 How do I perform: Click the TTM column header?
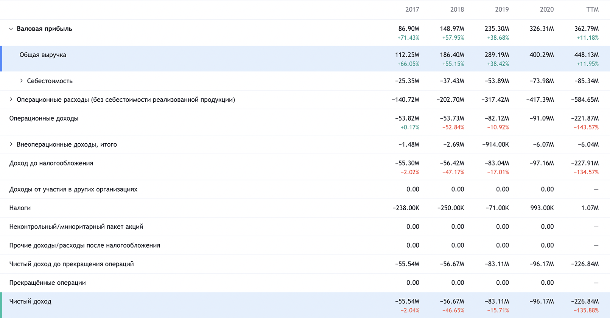(x=593, y=9)
